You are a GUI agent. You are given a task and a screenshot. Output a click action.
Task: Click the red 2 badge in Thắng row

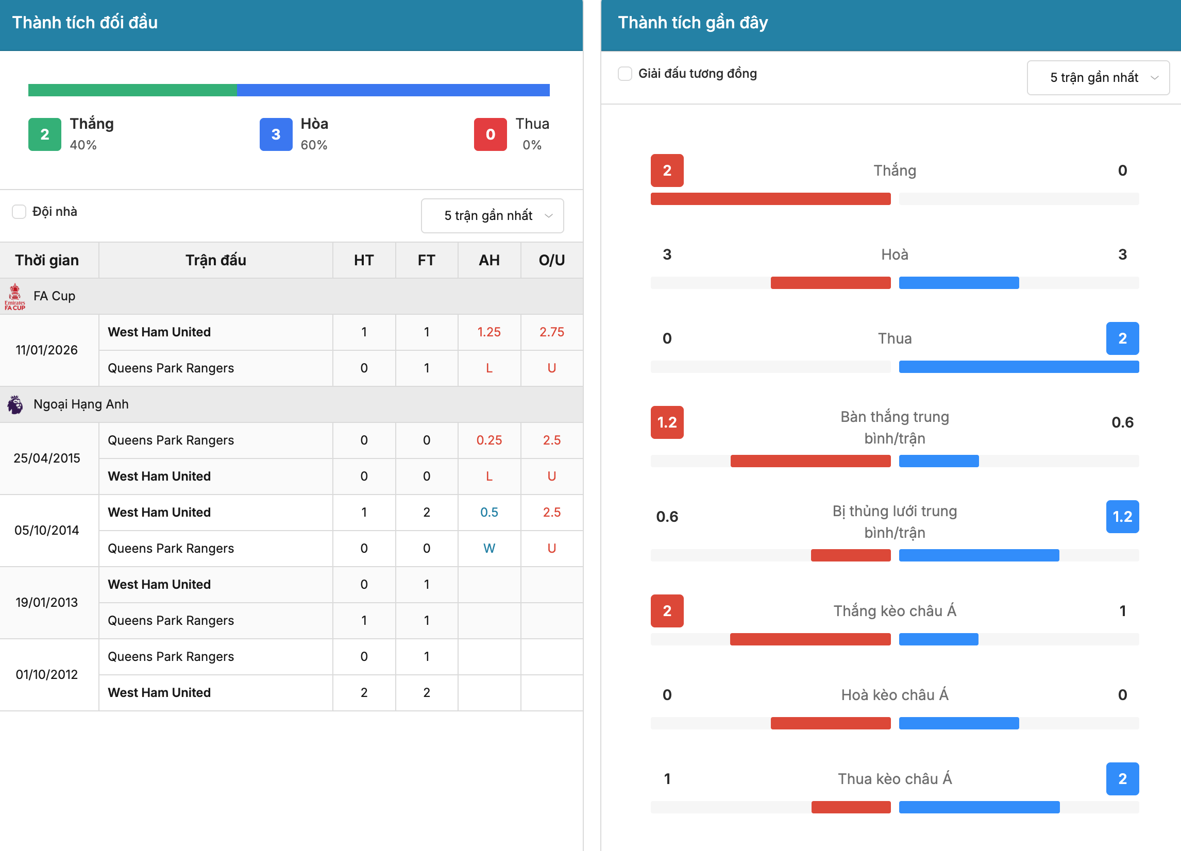tap(667, 171)
